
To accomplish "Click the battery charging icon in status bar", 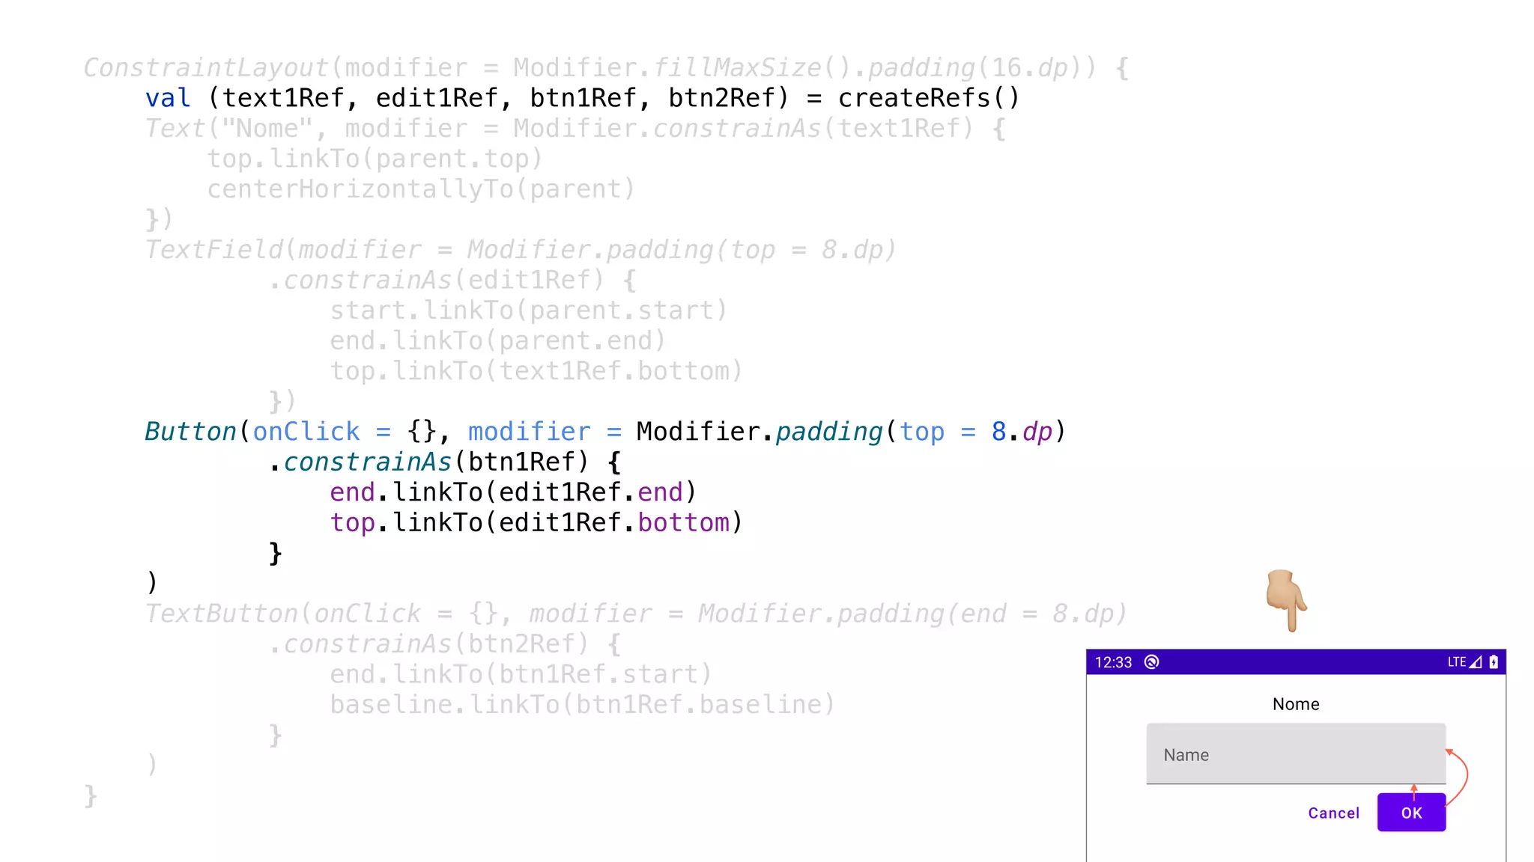I will pos(1494,662).
